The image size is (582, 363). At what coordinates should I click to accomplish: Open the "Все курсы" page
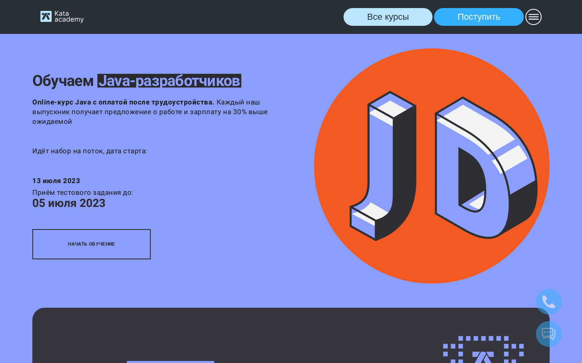click(x=388, y=17)
